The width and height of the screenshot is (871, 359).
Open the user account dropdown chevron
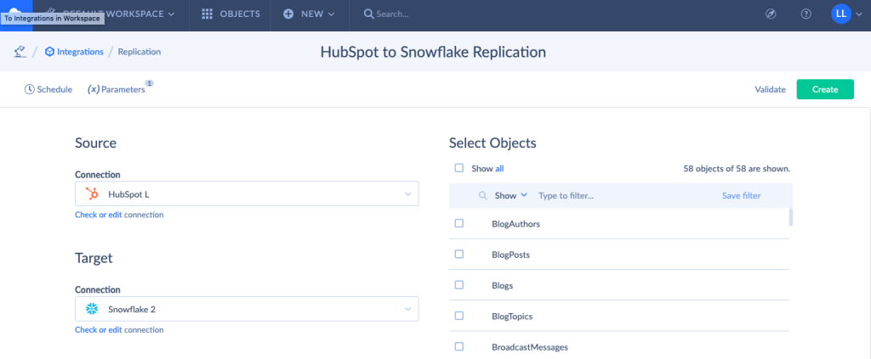click(x=860, y=14)
